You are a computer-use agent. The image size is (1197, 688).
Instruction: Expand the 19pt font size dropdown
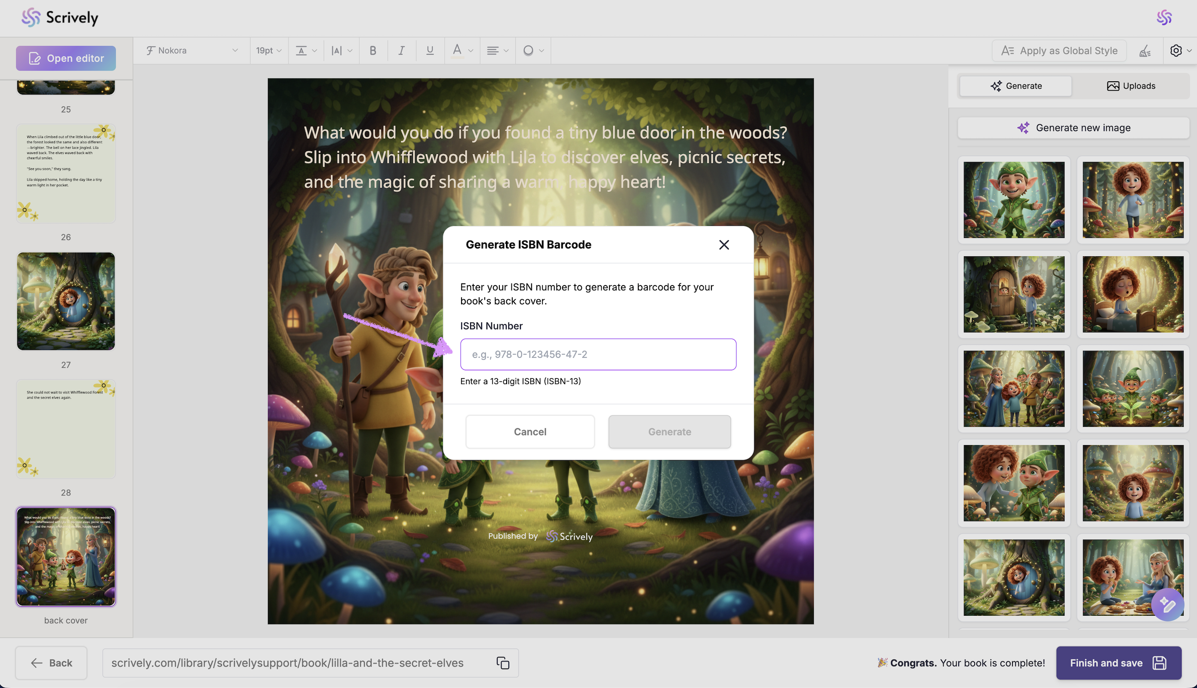pyautogui.click(x=268, y=51)
